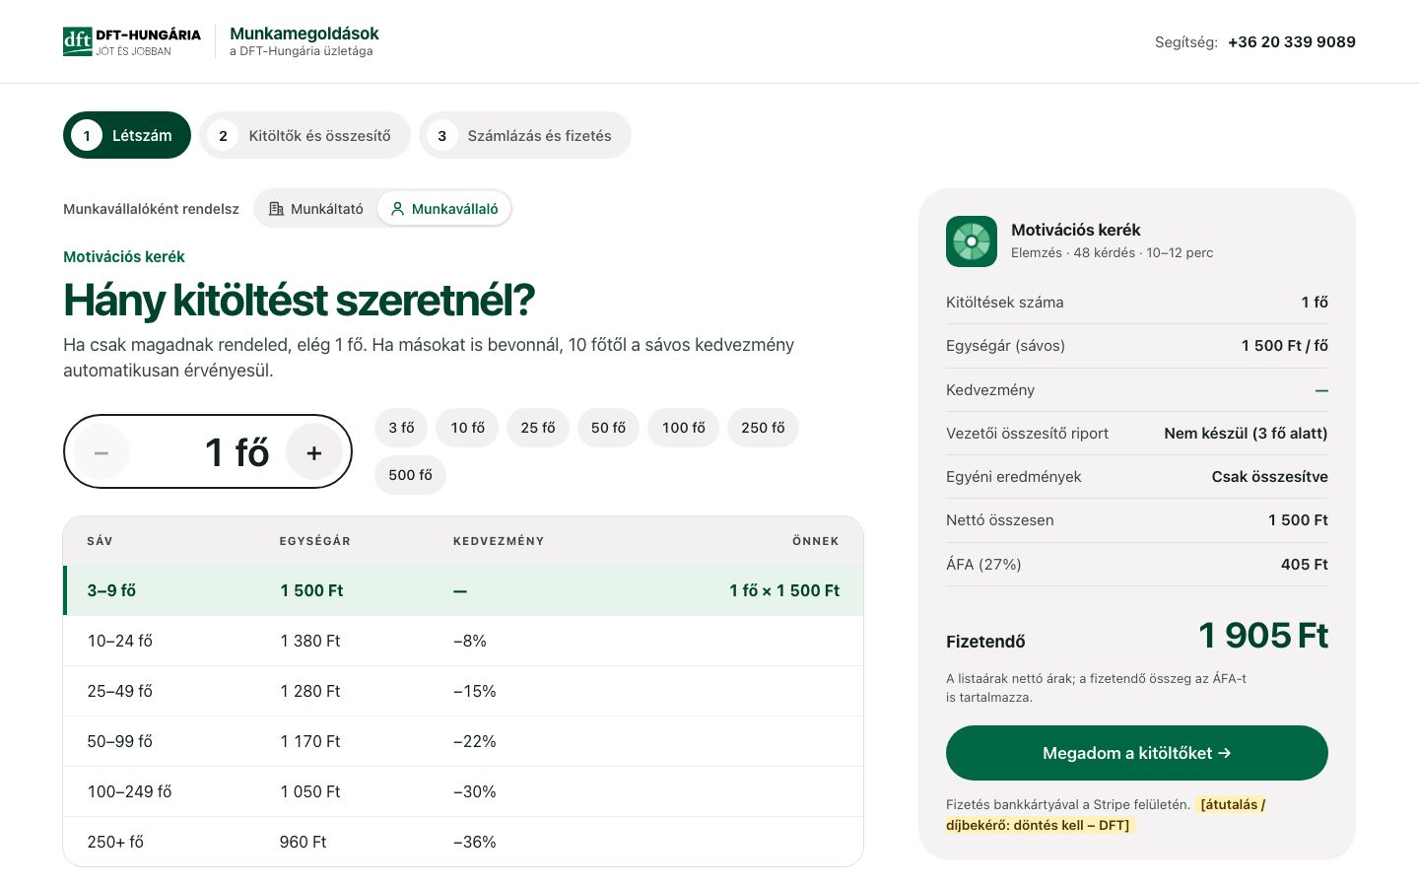Image resolution: width=1419 pixels, height=887 pixels.
Task: Choose the 500 fő preset
Action: click(x=410, y=475)
